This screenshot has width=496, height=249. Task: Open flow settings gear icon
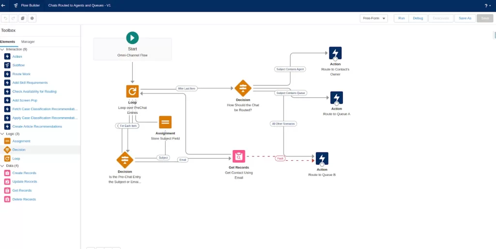point(32,18)
